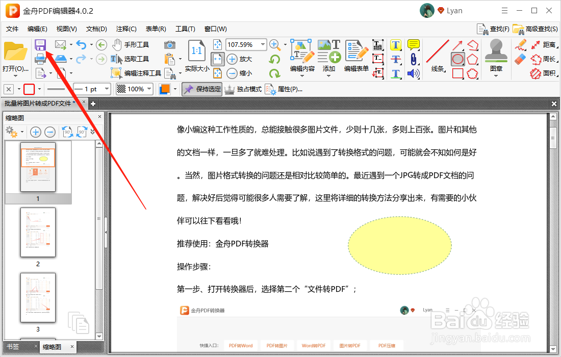The image size is (561, 357).
Task: Select the hand tool (手形工具)
Action: point(130,45)
